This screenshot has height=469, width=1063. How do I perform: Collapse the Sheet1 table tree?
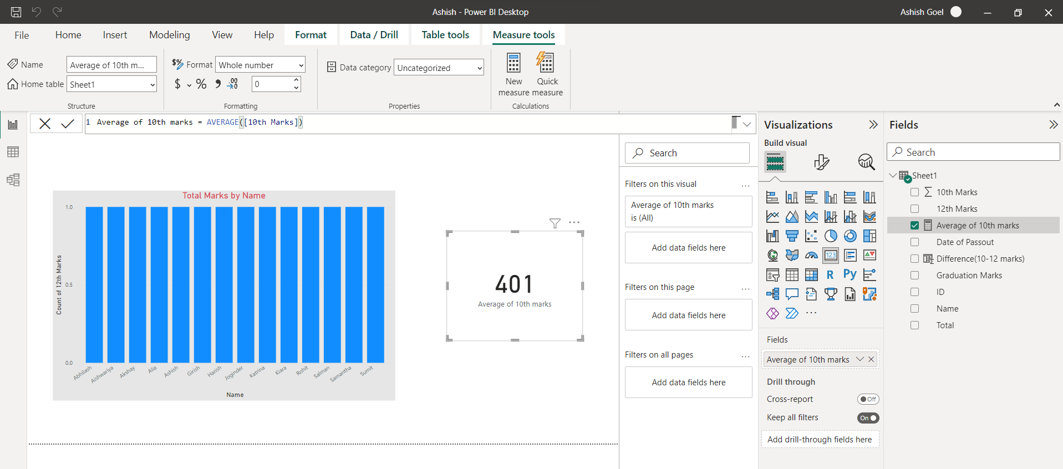click(892, 176)
